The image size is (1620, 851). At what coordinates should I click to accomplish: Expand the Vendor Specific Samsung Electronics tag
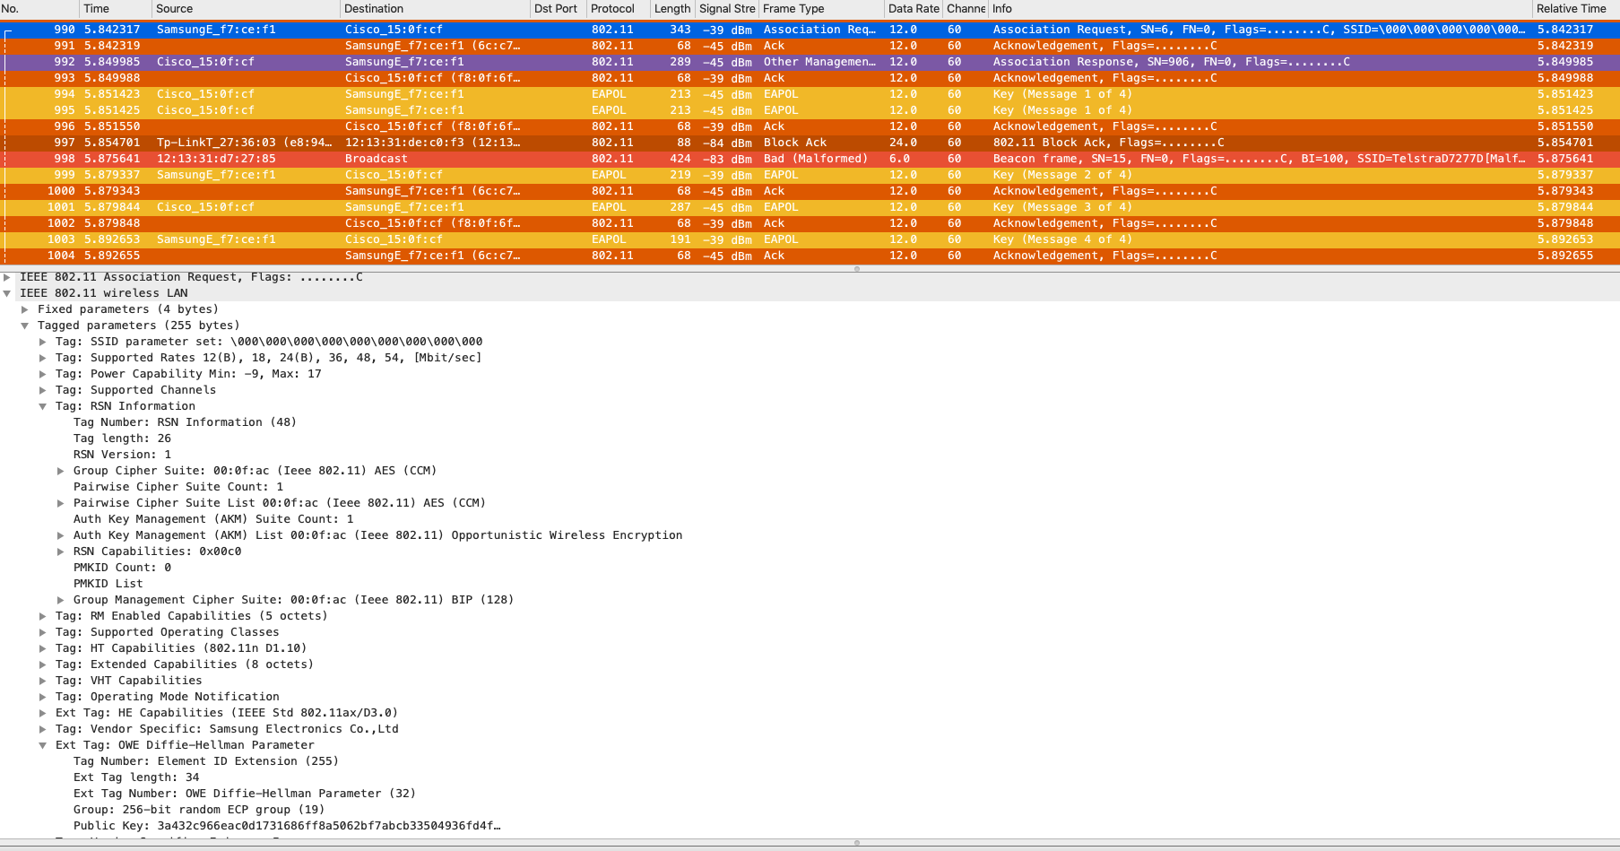(43, 729)
